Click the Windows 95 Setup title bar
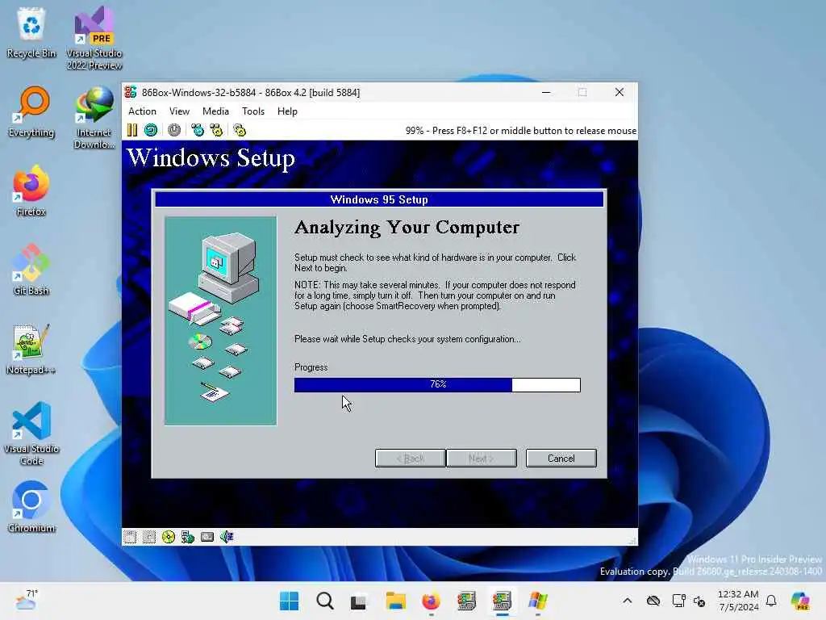This screenshot has height=620, width=826. point(379,199)
